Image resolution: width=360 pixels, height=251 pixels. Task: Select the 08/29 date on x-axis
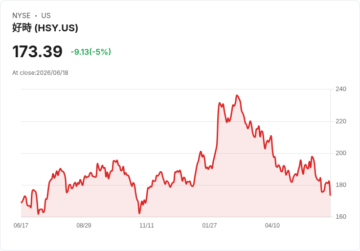[x=84, y=225]
